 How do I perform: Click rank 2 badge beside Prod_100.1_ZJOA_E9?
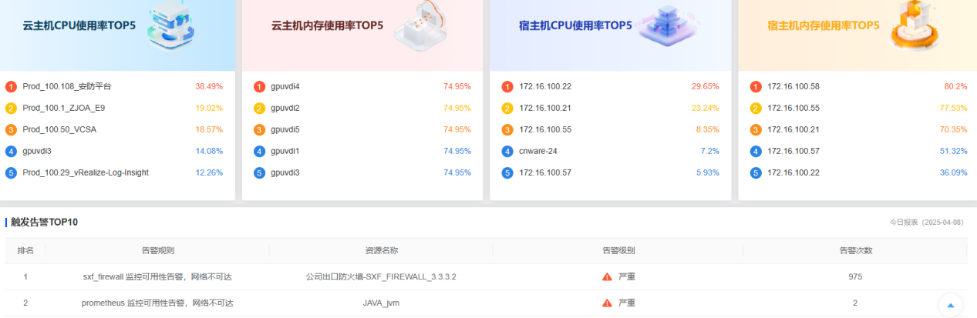[11, 108]
